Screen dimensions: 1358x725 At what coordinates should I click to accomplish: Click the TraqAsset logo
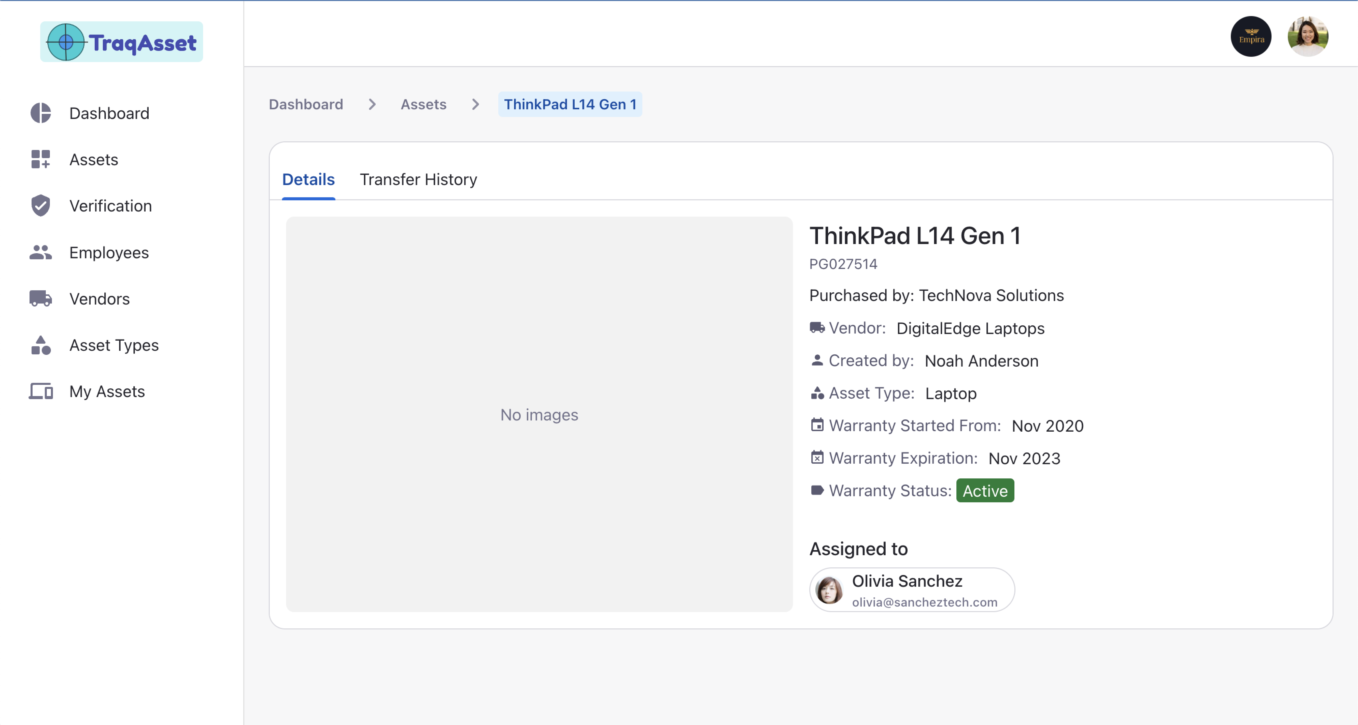tap(121, 42)
